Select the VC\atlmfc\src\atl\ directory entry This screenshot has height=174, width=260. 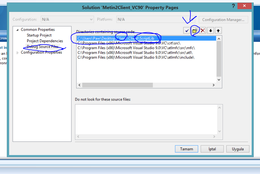pyautogui.click(x=146, y=53)
